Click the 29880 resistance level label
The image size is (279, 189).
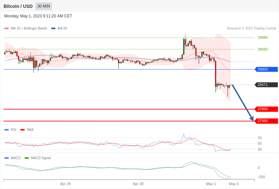pyautogui.click(x=263, y=37)
